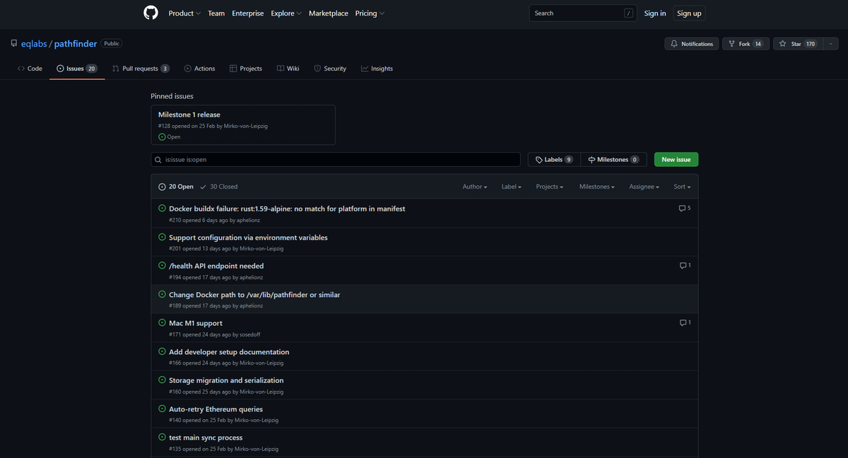Click comment icon on /health API issue
Screen dimensions: 848x458
click(683, 266)
